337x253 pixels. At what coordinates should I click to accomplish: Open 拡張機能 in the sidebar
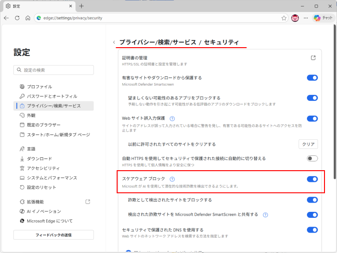tap(54, 202)
